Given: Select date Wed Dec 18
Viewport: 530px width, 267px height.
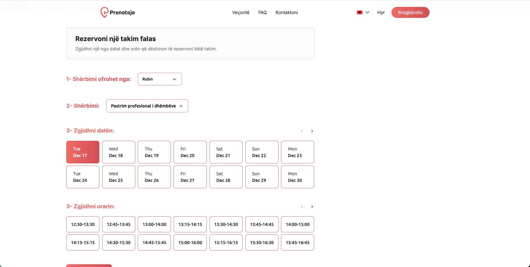Looking at the screenshot, I should 119,152.
